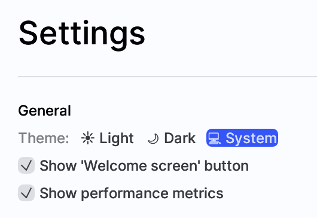Click the 'Theme:' label

(44, 138)
